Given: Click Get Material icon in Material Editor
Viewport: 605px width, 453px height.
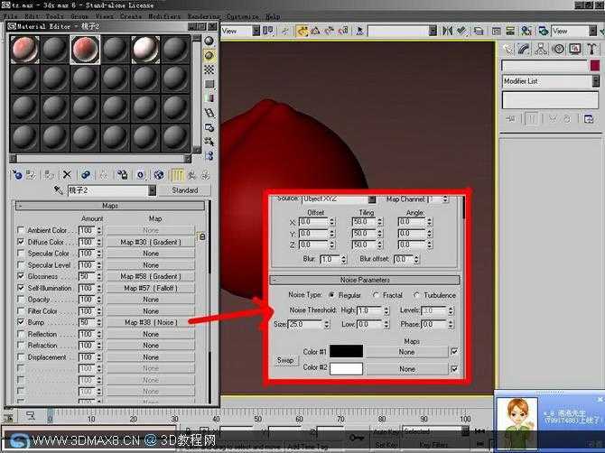Looking at the screenshot, I should click(17, 175).
